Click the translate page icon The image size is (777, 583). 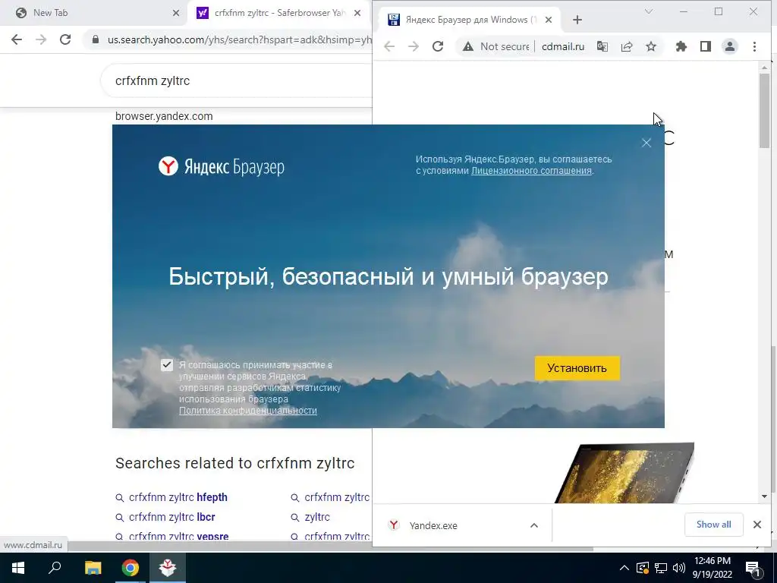(602, 46)
